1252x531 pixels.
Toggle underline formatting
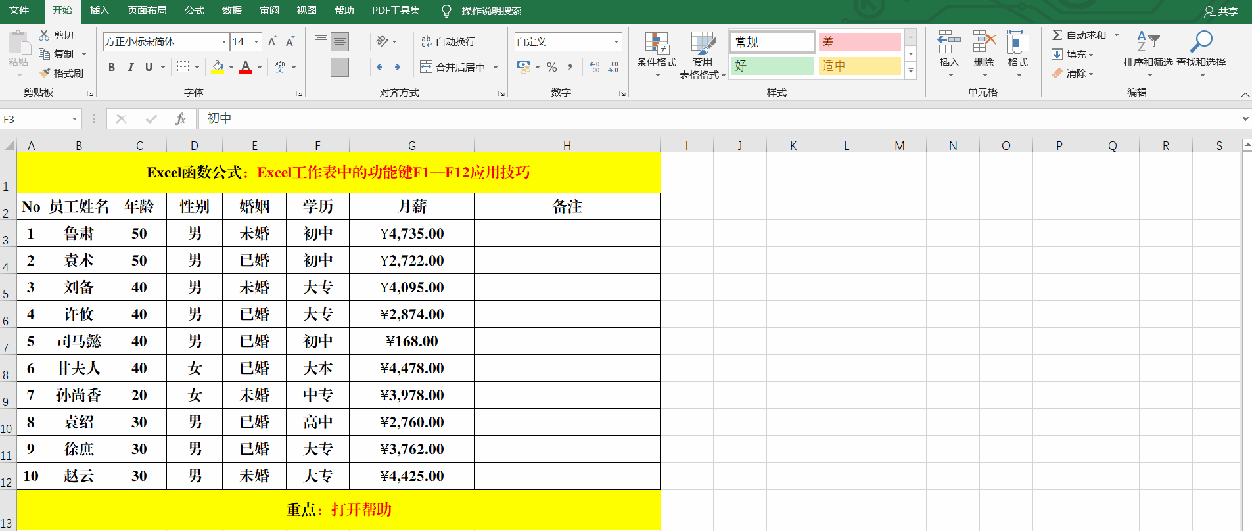149,67
